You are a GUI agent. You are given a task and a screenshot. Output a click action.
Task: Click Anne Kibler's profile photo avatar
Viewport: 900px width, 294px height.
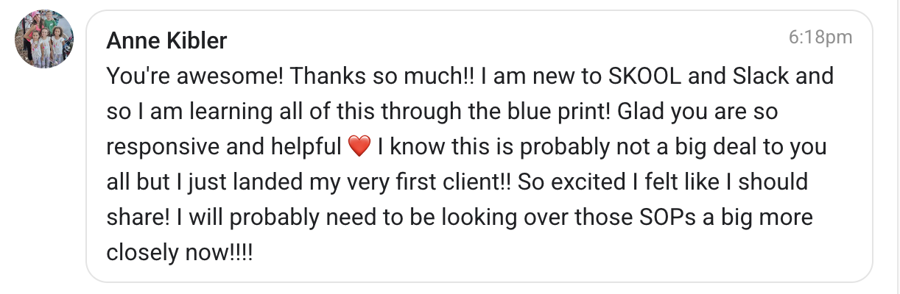click(44, 40)
